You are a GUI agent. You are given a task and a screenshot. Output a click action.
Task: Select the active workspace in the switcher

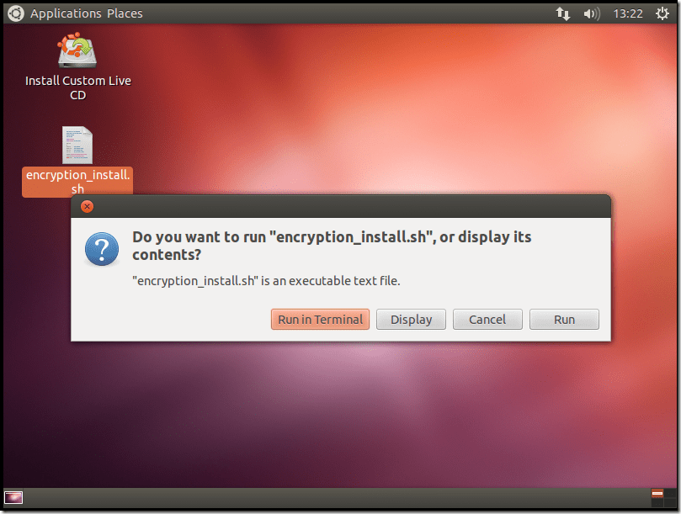click(657, 493)
